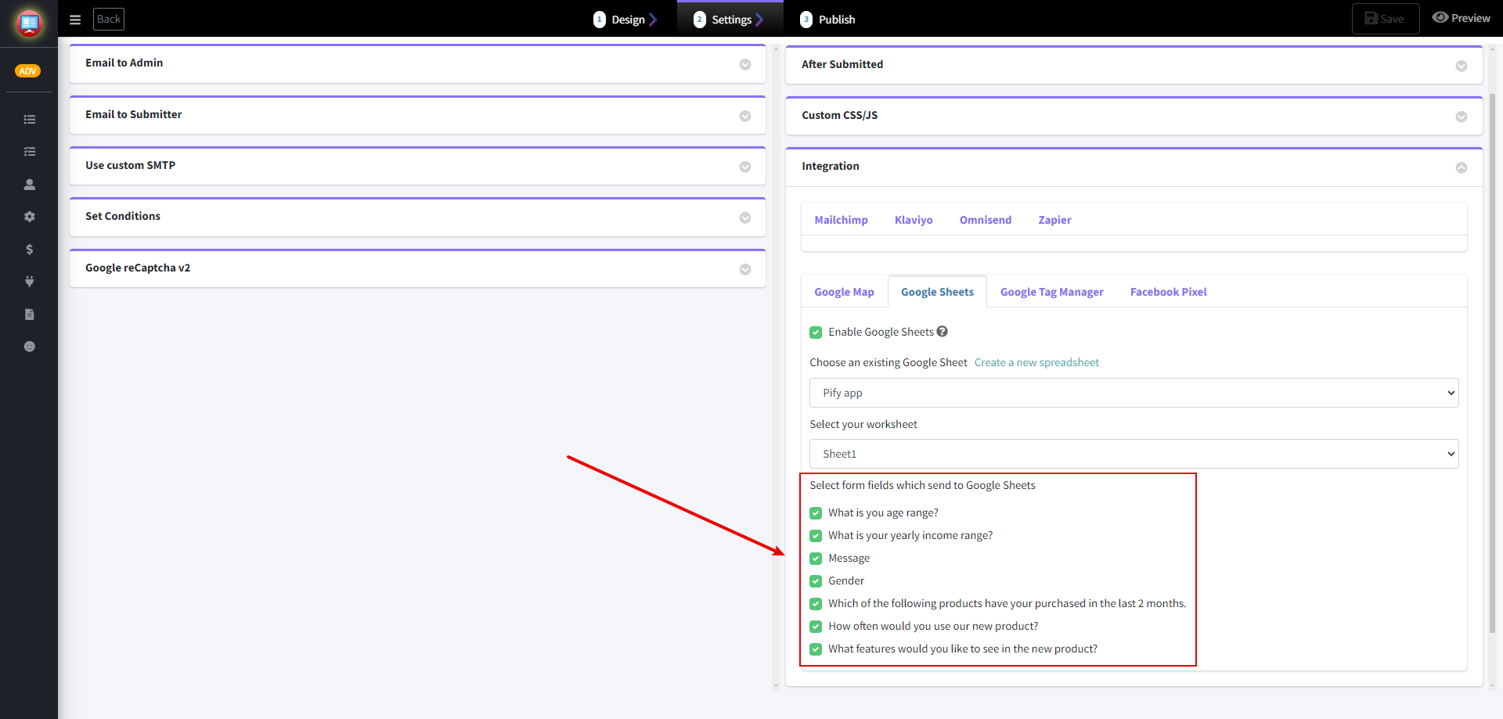Uncheck products purchased in last 2 months checkbox
Image resolution: width=1503 pixels, height=719 pixels.
coord(816,604)
